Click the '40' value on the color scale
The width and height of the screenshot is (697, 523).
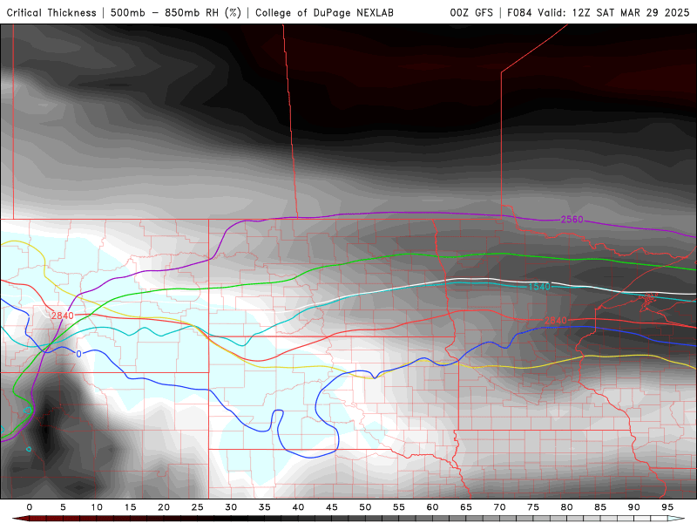click(298, 507)
